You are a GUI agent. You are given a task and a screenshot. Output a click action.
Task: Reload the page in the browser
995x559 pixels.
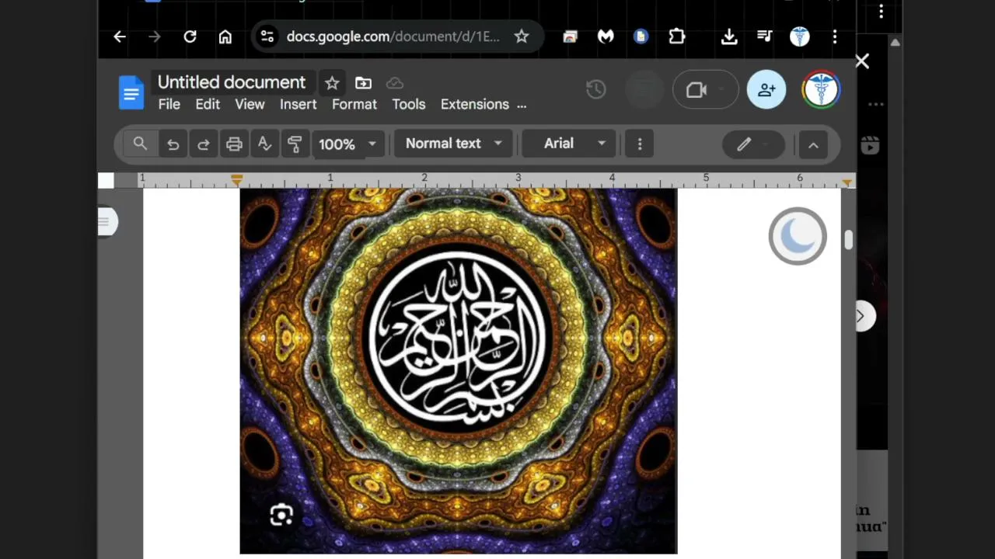(190, 36)
